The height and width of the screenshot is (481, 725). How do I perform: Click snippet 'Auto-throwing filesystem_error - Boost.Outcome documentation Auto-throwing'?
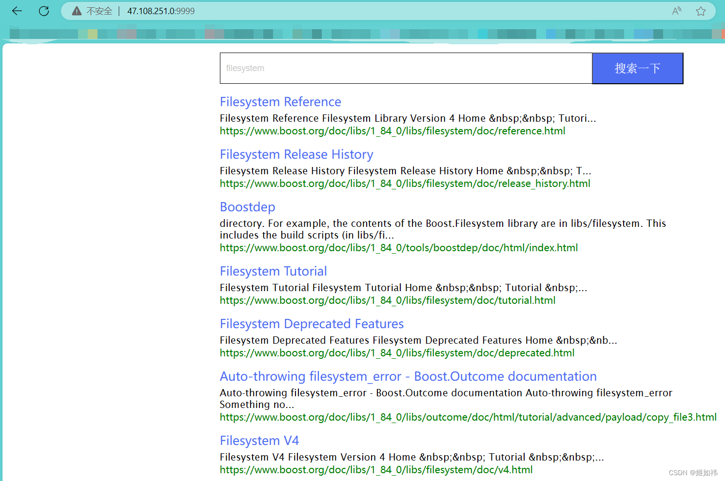(x=446, y=399)
